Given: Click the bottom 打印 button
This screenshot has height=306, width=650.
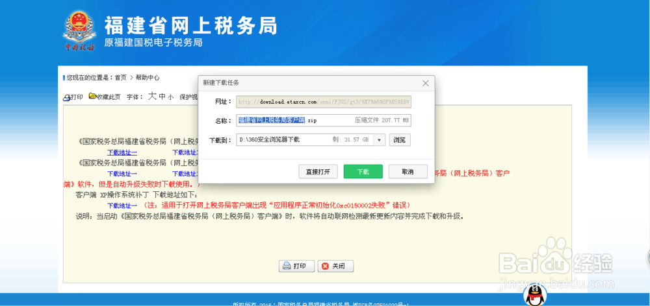Looking at the screenshot, I should click(296, 266).
